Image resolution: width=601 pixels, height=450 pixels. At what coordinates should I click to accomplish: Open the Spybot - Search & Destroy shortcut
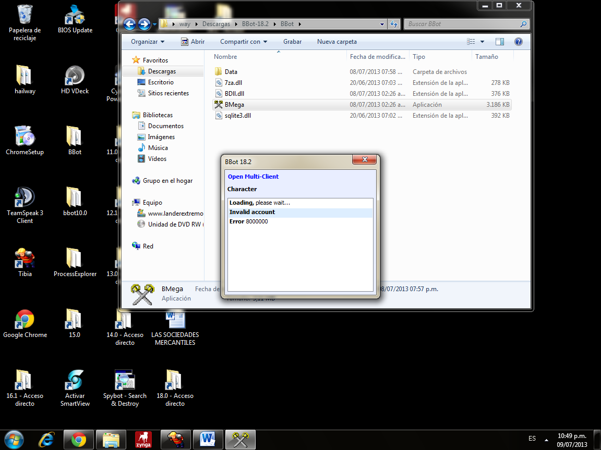click(x=125, y=381)
